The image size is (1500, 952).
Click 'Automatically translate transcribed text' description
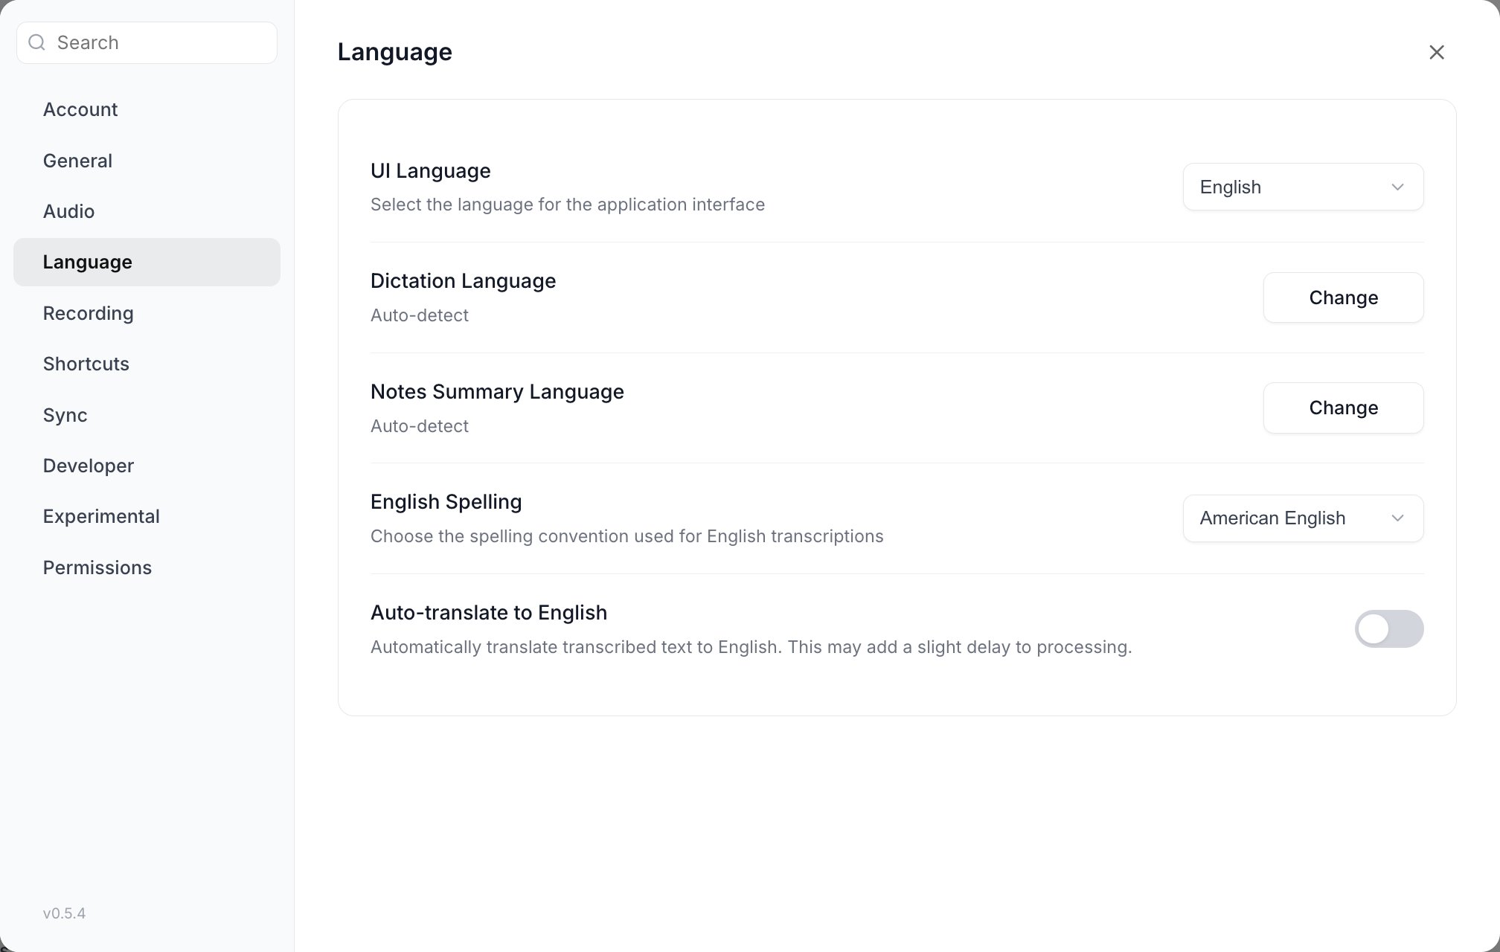(751, 647)
